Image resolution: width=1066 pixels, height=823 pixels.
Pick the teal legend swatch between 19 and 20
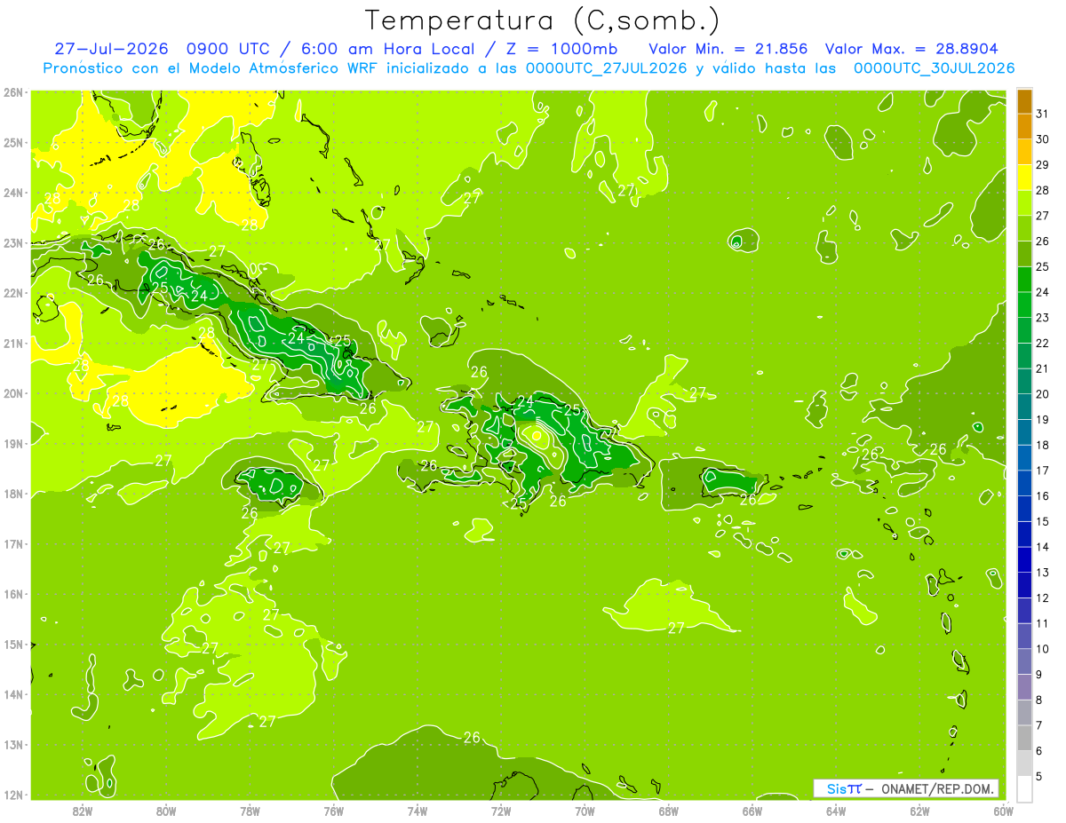(1024, 408)
